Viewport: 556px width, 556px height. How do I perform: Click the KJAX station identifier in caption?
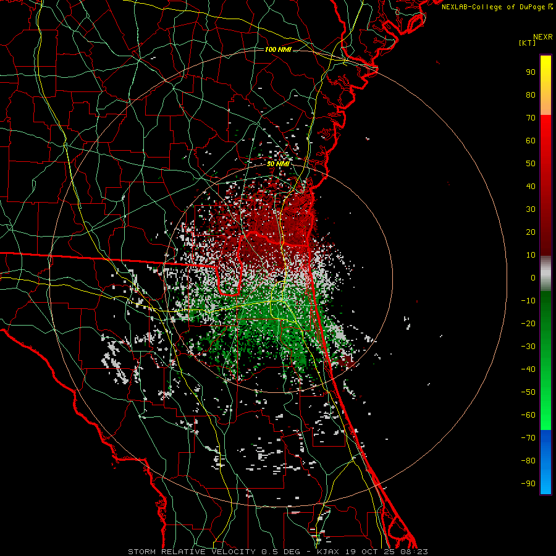(327, 552)
